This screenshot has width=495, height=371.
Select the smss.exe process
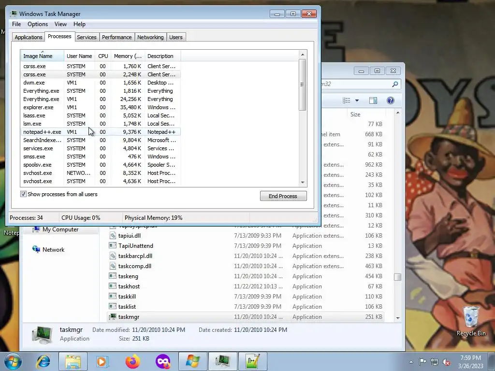click(x=101, y=157)
